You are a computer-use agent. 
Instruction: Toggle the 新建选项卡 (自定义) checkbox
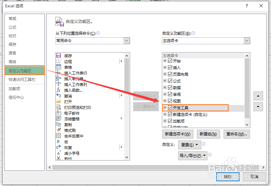click(x=170, y=114)
